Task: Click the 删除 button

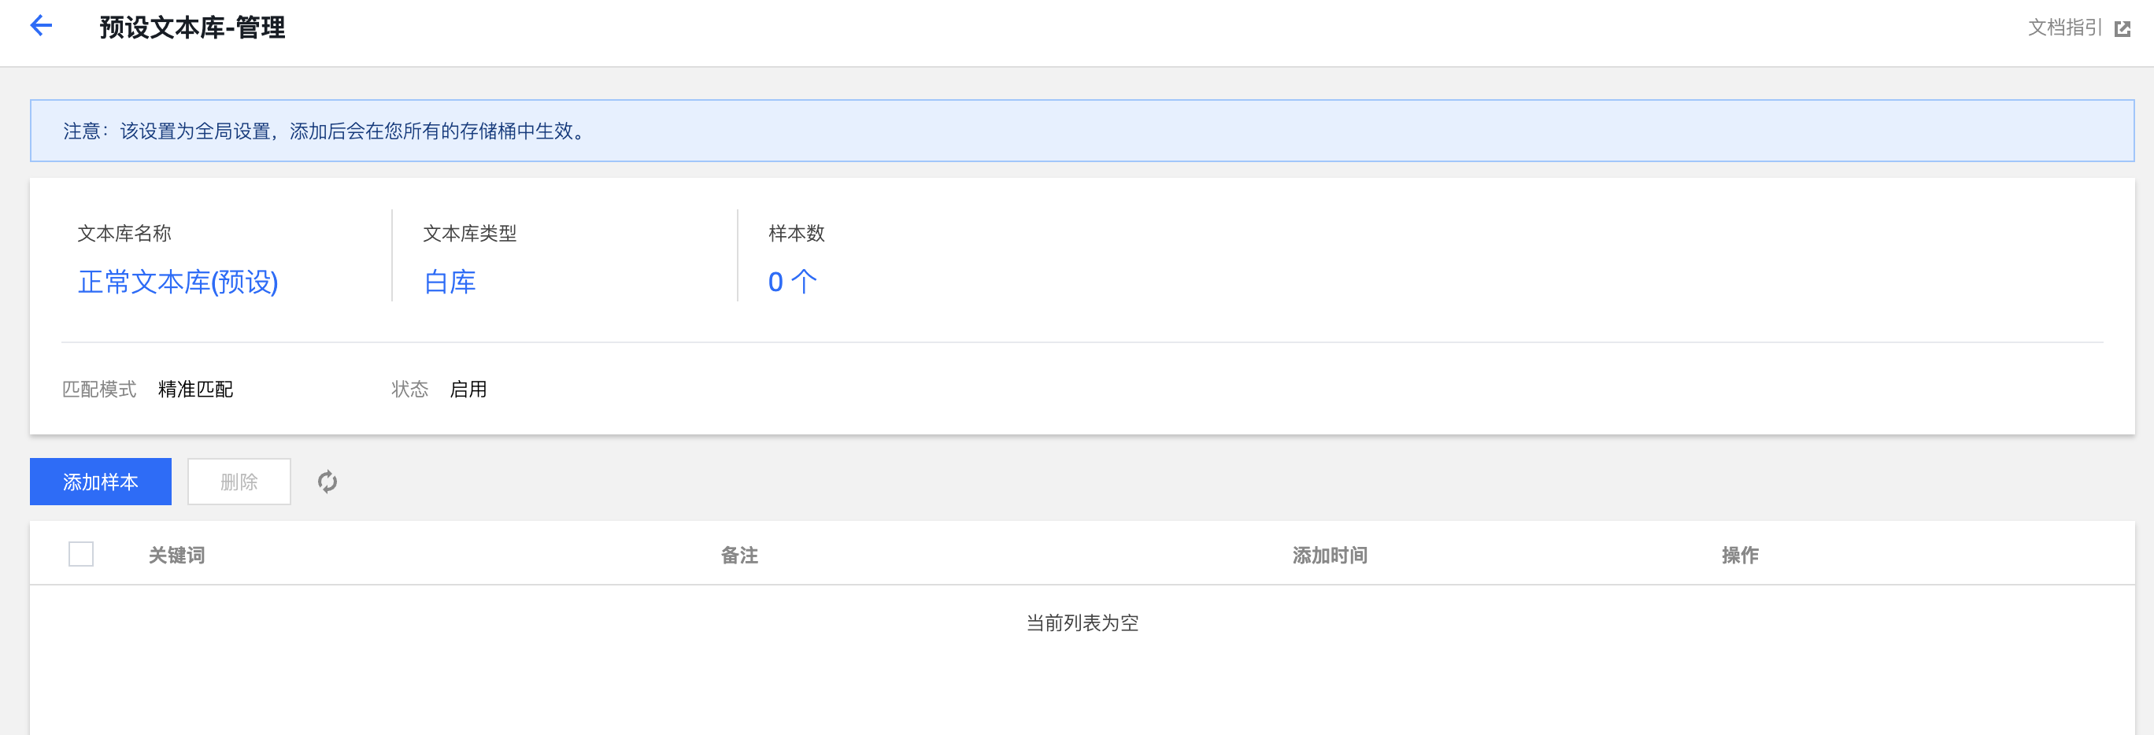Action: click(239, 482)
